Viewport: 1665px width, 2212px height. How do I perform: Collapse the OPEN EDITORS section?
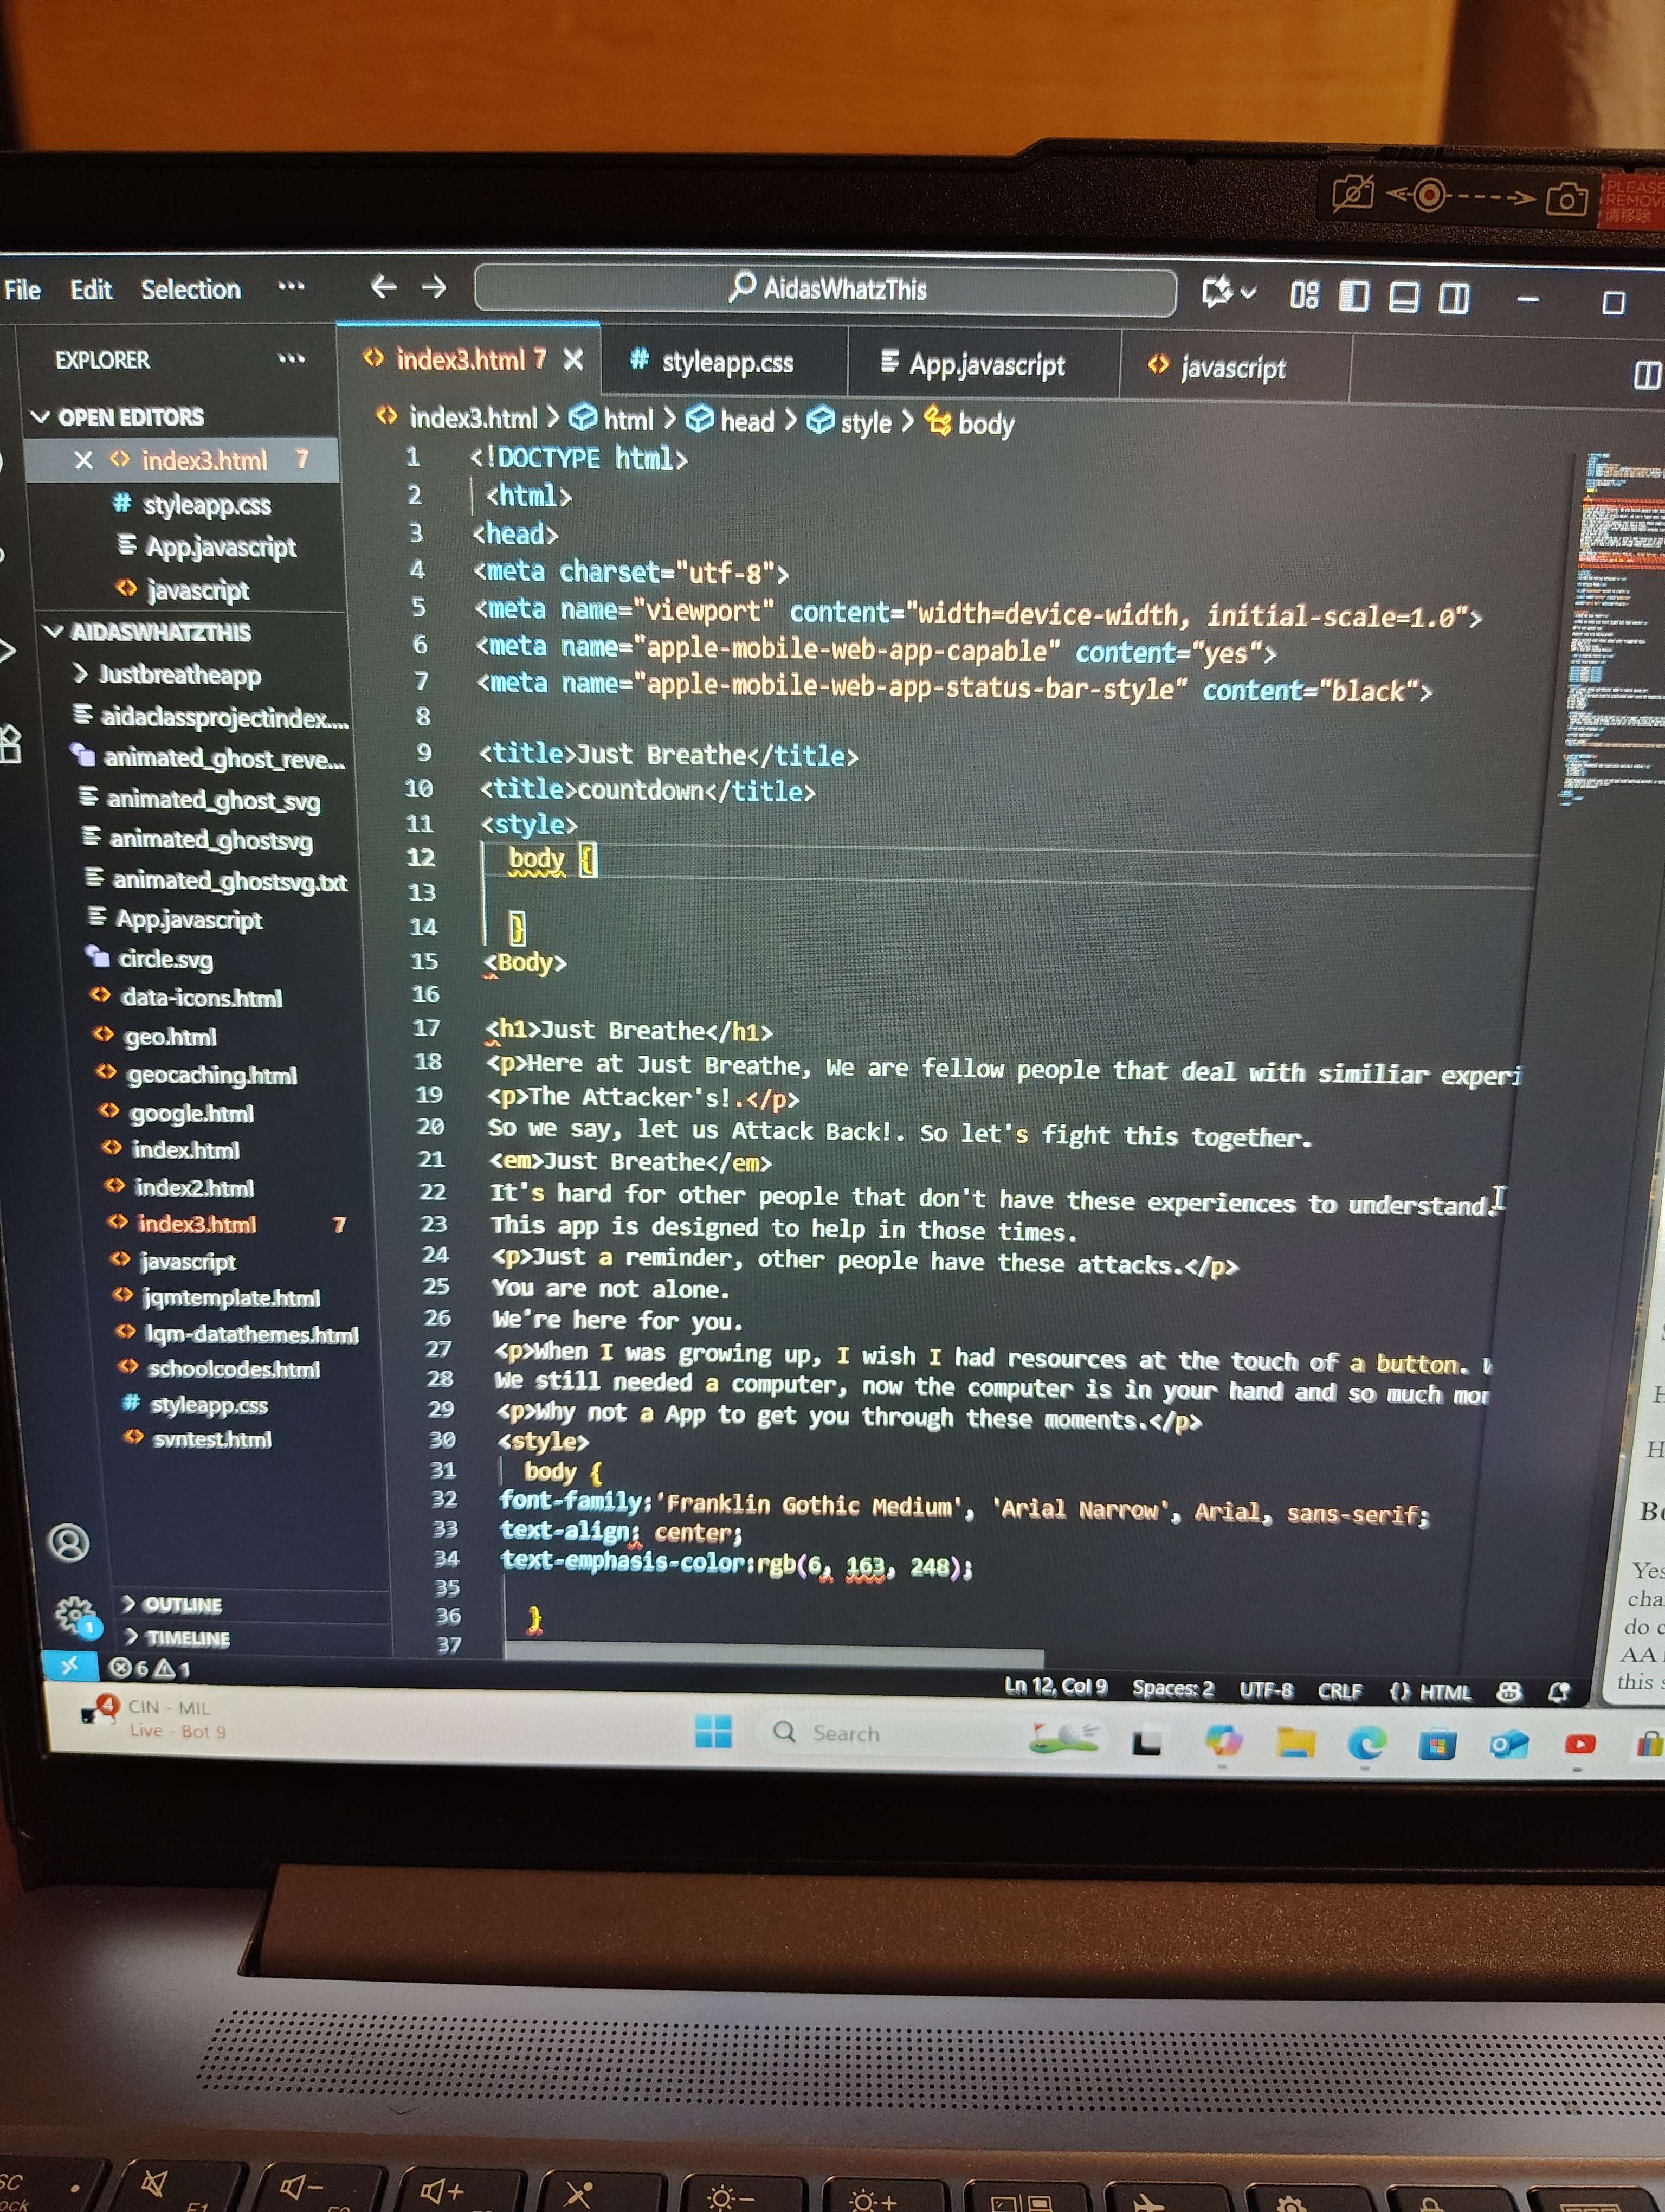tap(130, 417)
